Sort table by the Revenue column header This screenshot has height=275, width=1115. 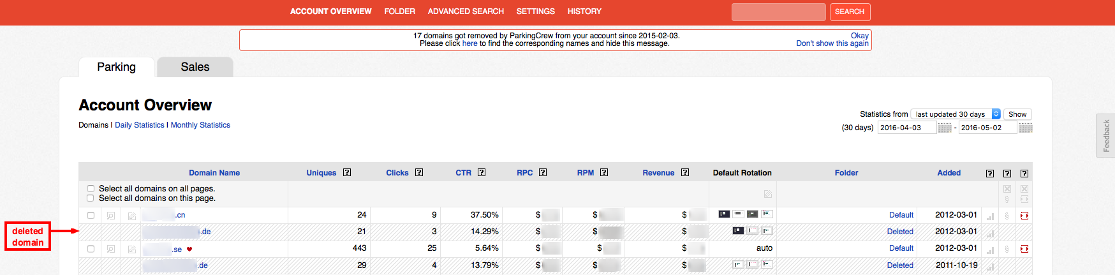(x=658, y=173)
